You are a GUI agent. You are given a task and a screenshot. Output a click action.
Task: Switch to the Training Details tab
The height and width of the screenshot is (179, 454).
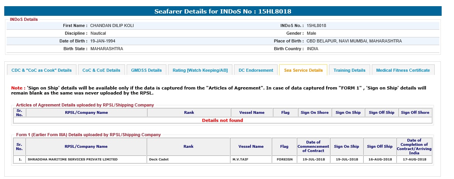pos(349,70)
